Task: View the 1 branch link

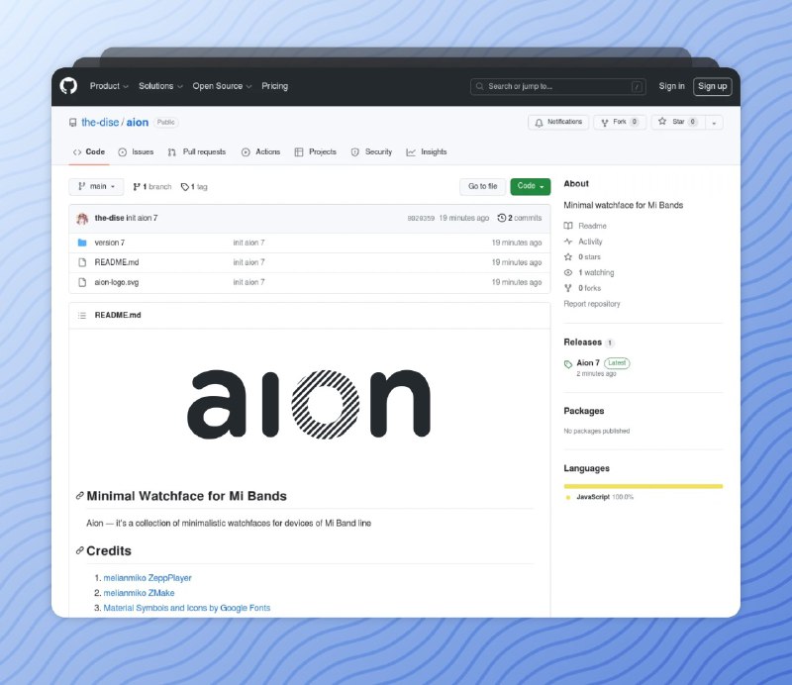Action: [152, 186]
